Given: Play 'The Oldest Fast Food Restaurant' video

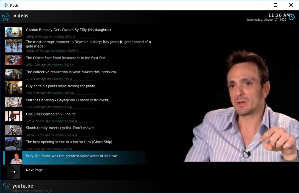Looking at the screenshot, I should (x=65, y=58).
